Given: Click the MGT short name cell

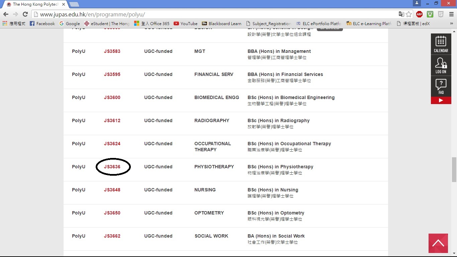Looking at the screenshot, I should [200, 51].
